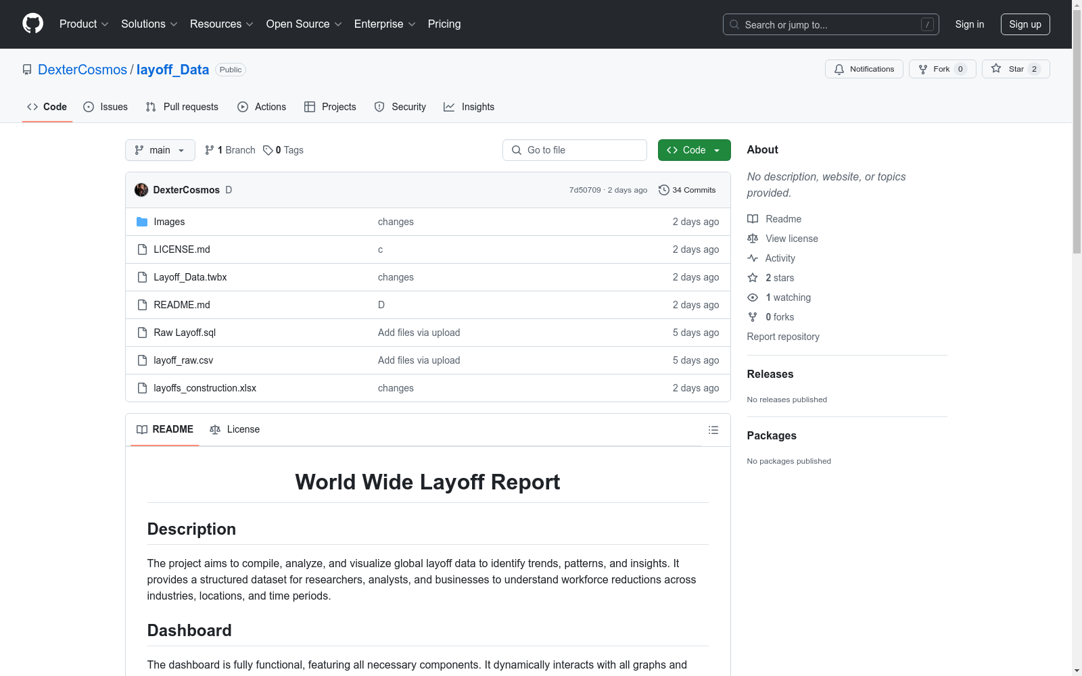The image size is (1082, 676).
Task: Switch to the Pull requests tab
Action: coord(182,107)
